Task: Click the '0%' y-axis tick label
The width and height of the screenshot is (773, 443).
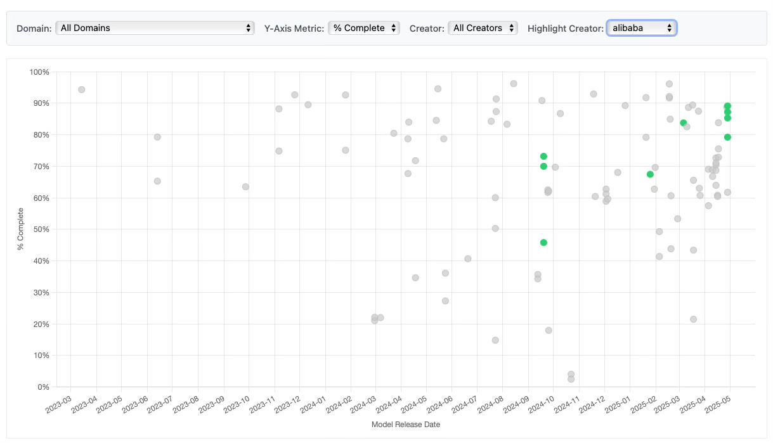Action: coord(42,387)
